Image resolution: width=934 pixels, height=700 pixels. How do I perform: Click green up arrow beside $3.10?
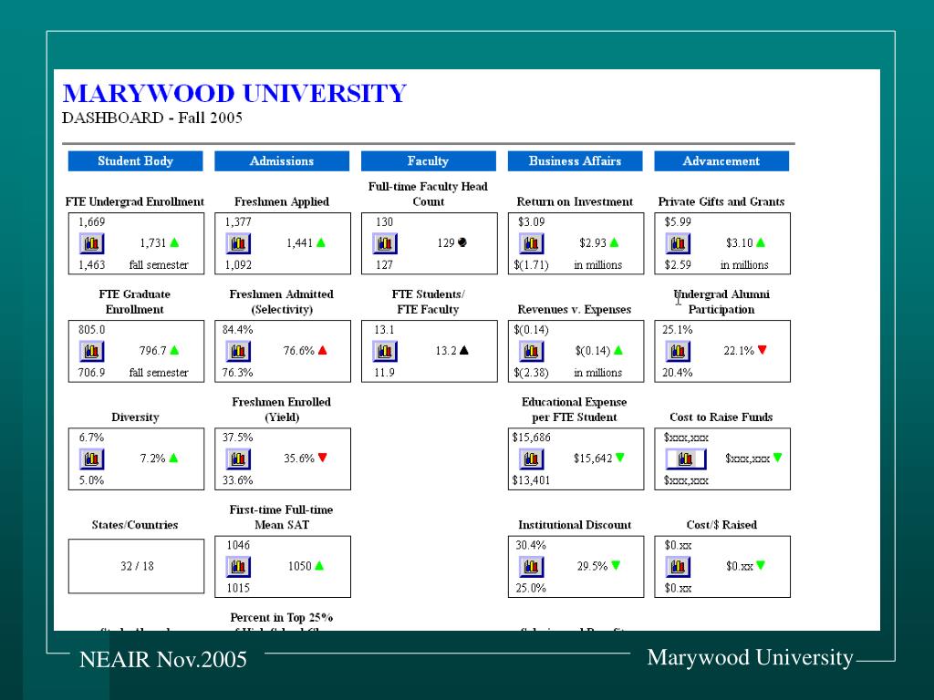761,242
